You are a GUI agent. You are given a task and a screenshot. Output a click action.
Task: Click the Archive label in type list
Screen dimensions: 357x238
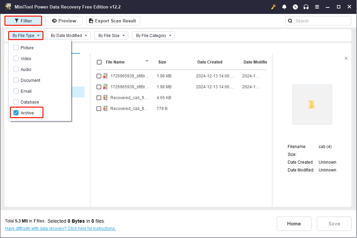coord(27,113)
